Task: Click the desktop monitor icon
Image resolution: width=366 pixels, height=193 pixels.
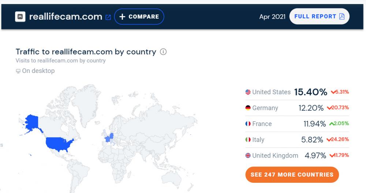Action: click(x=18, y=71)
